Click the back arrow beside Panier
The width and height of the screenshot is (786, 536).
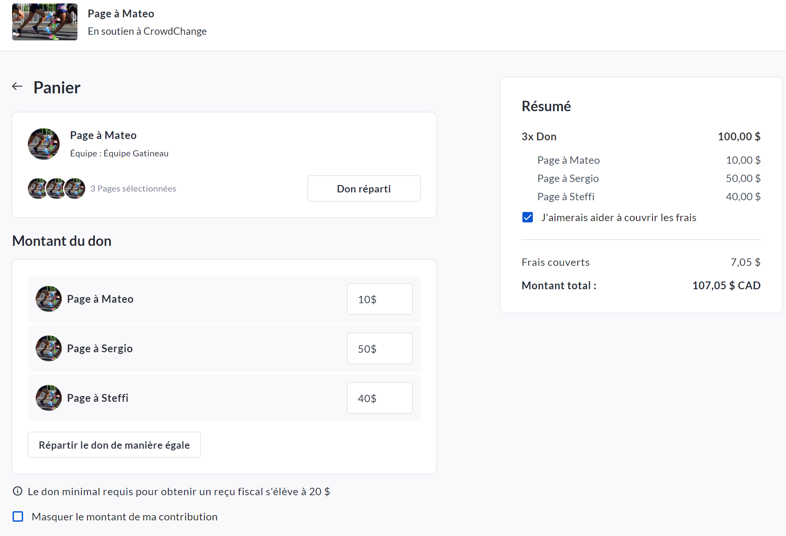coord(17,86)
